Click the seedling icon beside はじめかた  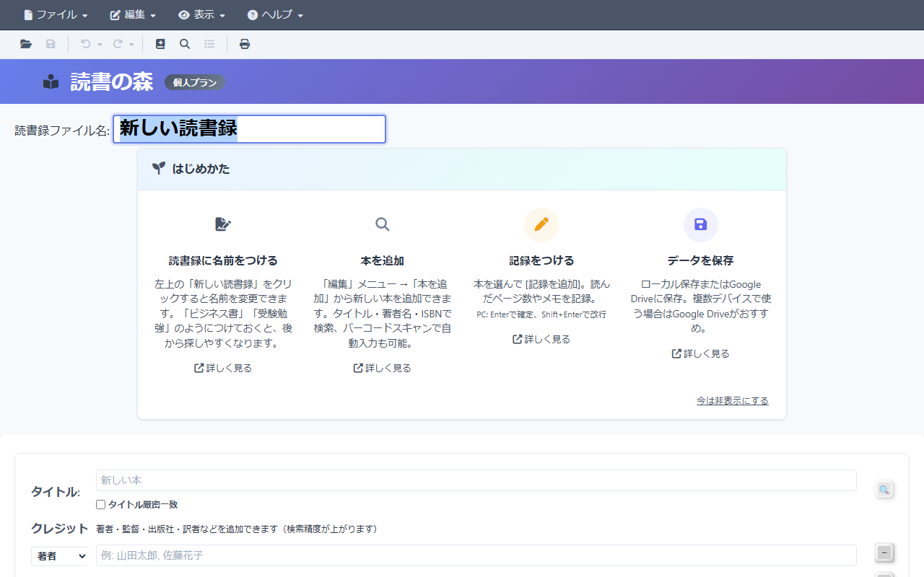coord(159,169)
